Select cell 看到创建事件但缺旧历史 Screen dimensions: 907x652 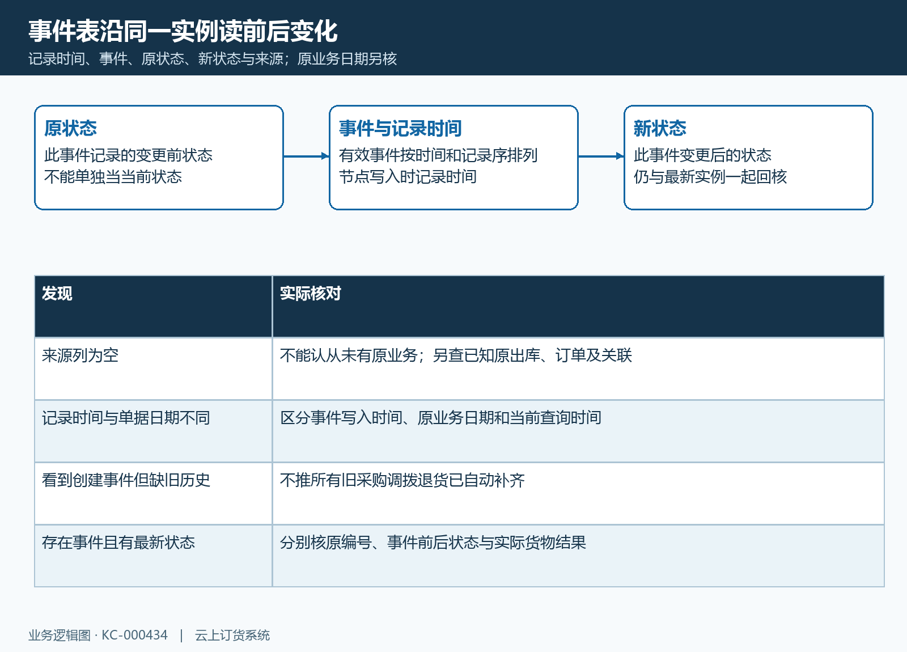click(x=154, y=494)
